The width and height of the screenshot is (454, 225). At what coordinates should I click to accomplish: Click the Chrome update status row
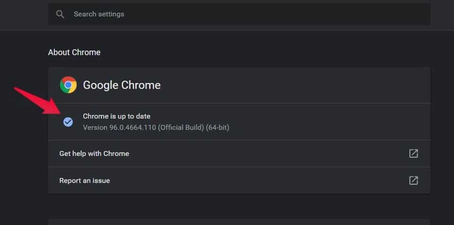239,122
